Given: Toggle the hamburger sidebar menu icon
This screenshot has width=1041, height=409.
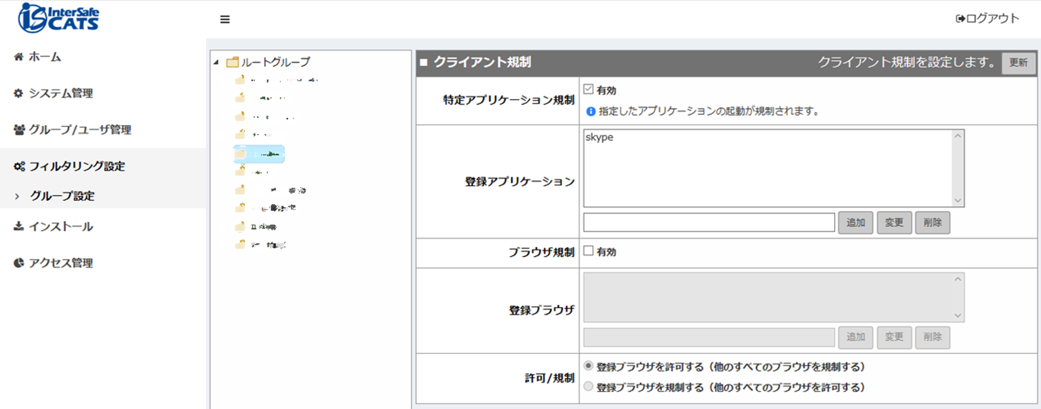Looking at the screenshot, I should 225,19.
